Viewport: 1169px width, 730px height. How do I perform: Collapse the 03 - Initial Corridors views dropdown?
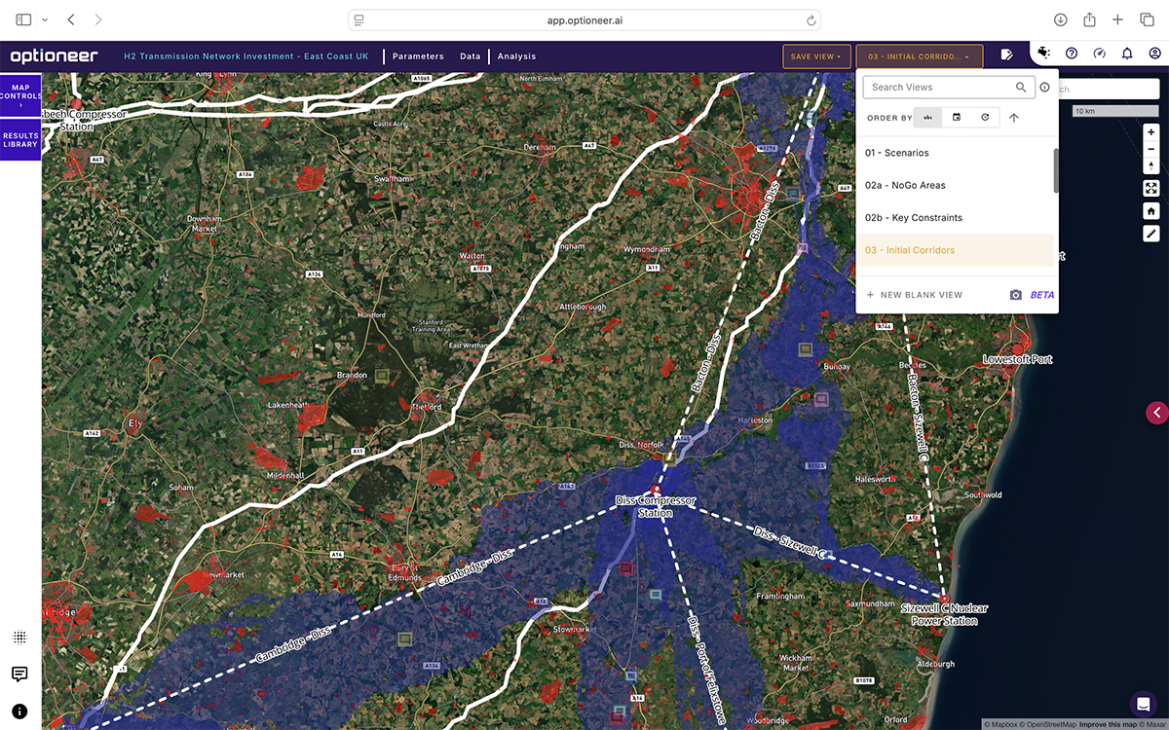point(920,56)
